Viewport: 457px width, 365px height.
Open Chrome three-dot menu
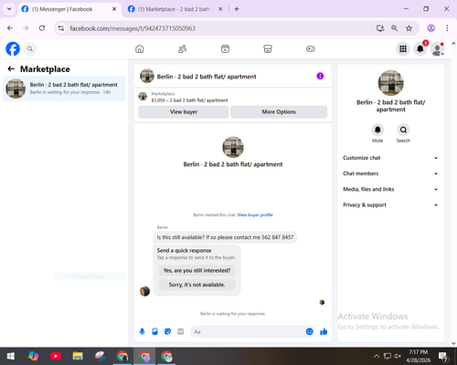click(x=447, y=28)
